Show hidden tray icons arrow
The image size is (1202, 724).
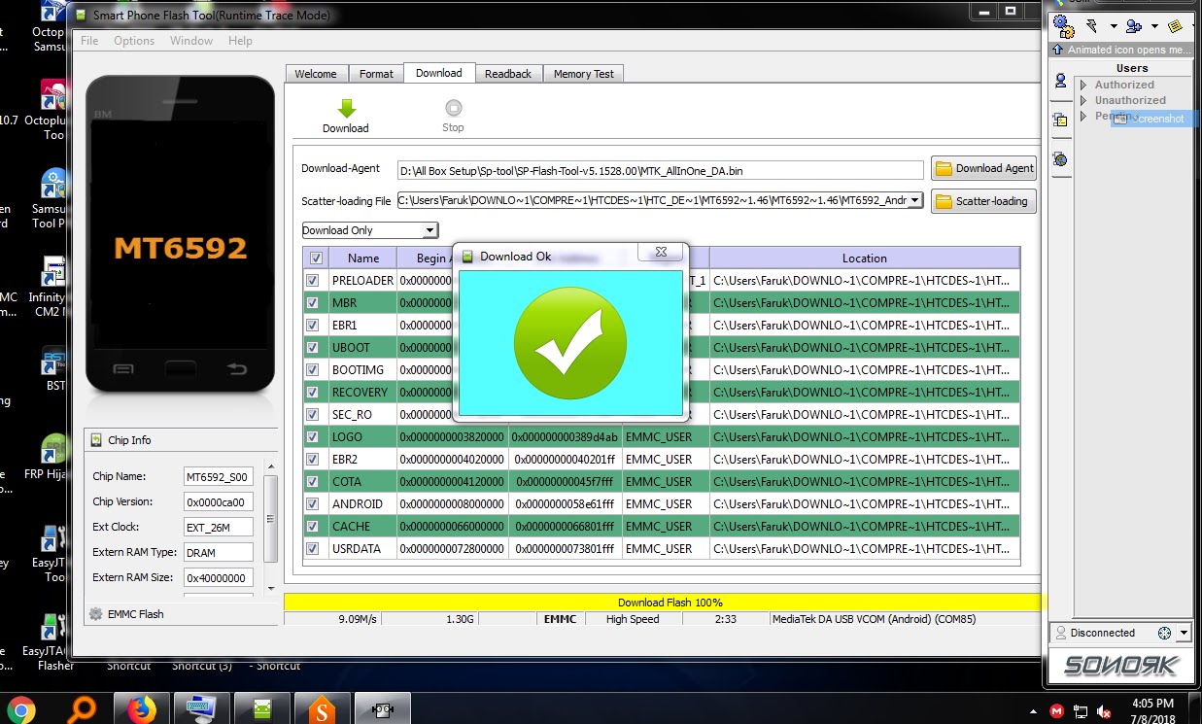(x=1034, y=711)
